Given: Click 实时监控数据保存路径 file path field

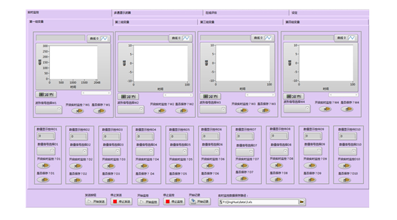Looking at the screenshot, I should click(259, 202).
